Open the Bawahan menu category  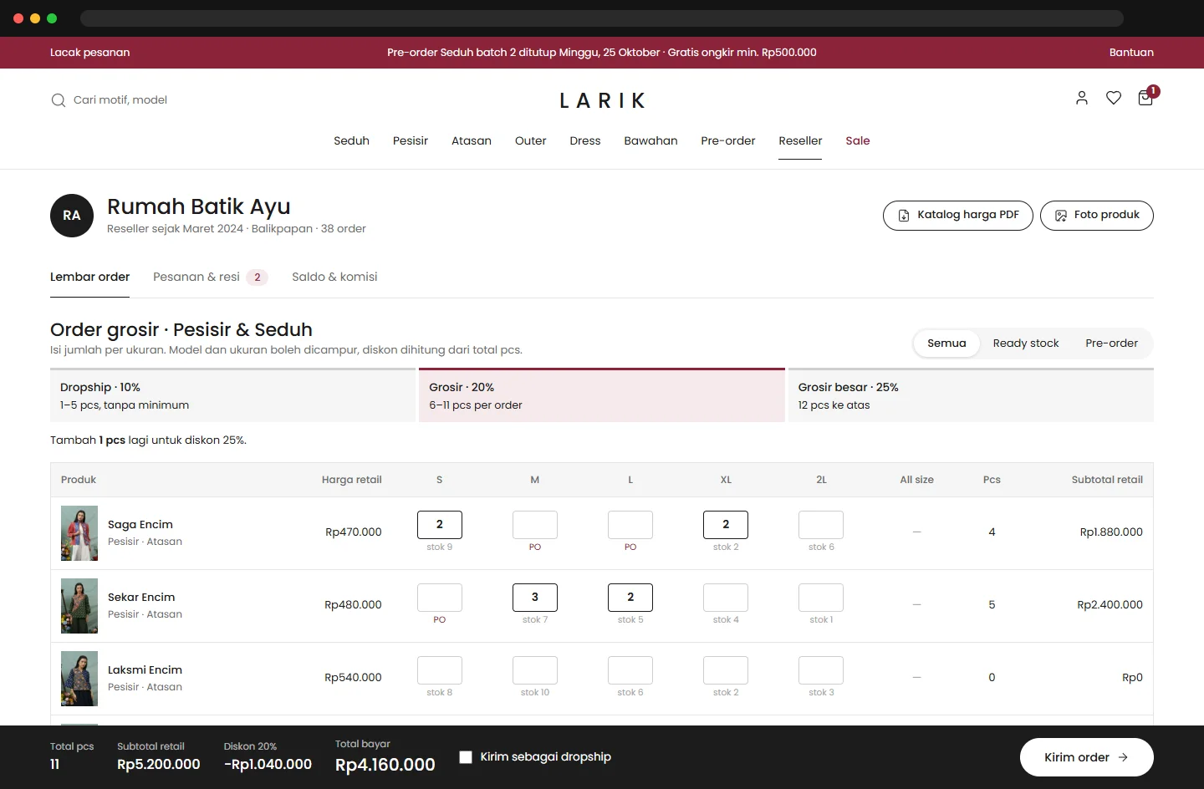point(650,140)
